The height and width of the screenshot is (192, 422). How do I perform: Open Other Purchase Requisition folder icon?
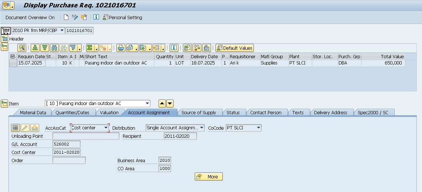pos(84,17)
